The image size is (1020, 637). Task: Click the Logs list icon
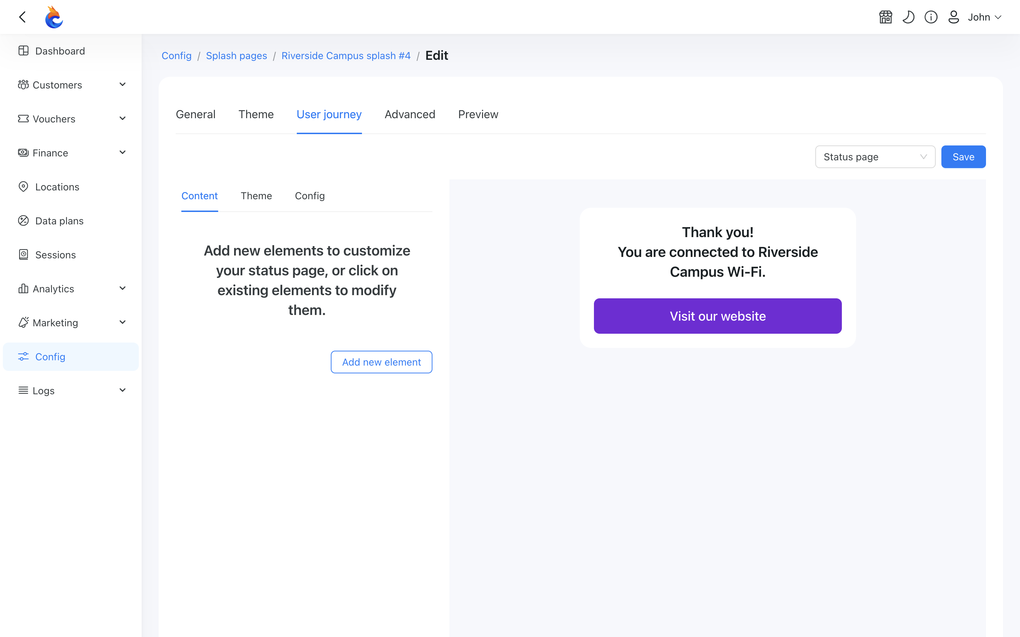[23, 391]
